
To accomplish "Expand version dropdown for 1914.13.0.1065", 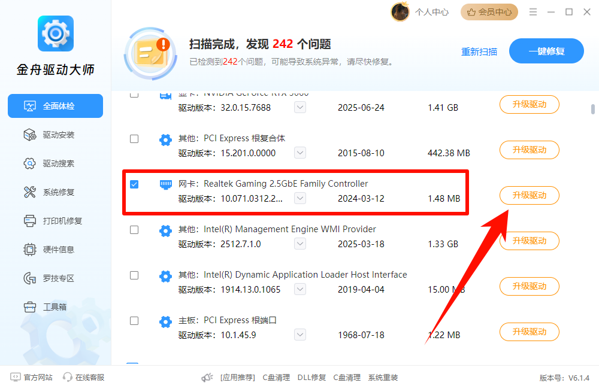I will pyautogui.click(x=300, y=289).
